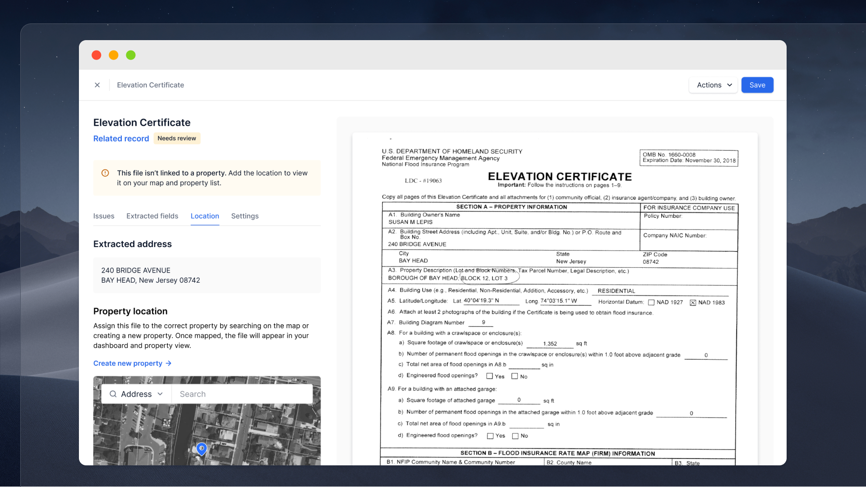Tick the NAD 1927 checkbox in document
Screen dimensions: 866x487
(651, 303)
